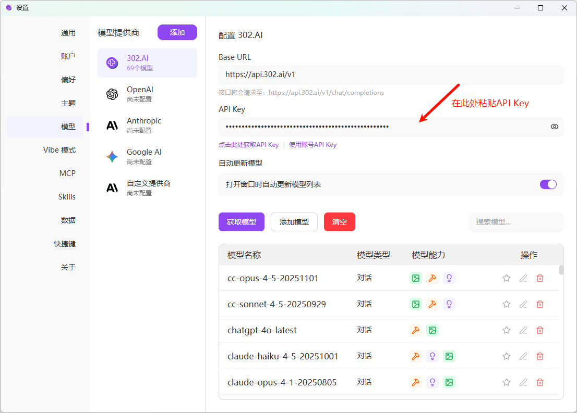Focus the API Key input field

391,127
